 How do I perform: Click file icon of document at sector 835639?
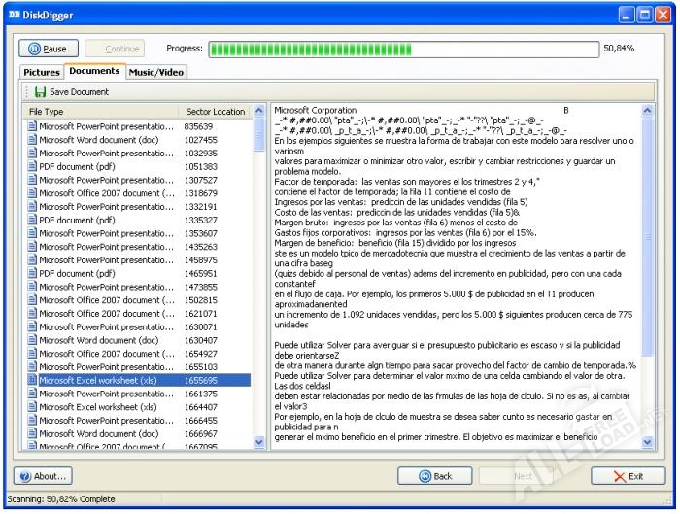[x=32, y=127]
